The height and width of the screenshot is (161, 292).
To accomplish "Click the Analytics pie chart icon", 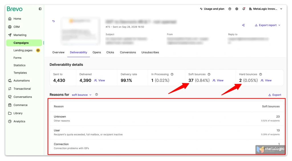I will (10, 121).
